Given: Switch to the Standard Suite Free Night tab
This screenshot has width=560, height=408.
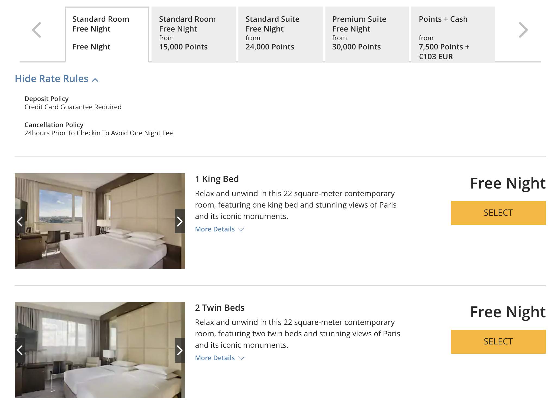Looking at the screenshot, I should tap(280, 34).
